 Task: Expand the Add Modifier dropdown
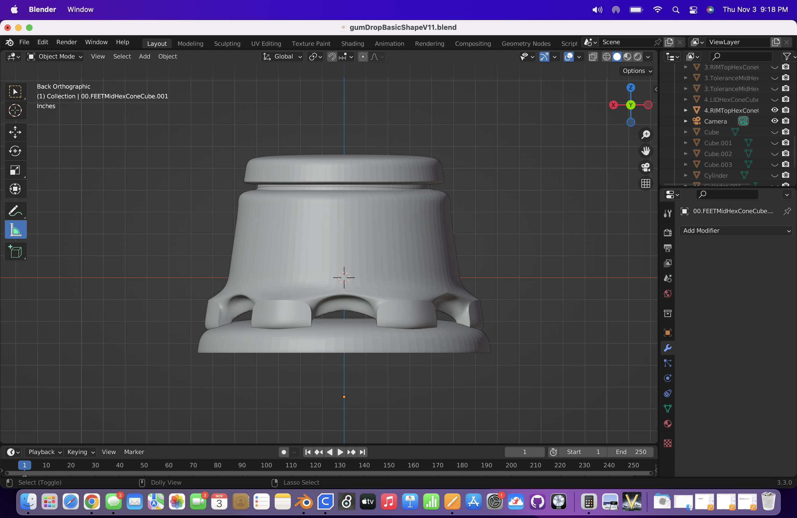(735, 231)
